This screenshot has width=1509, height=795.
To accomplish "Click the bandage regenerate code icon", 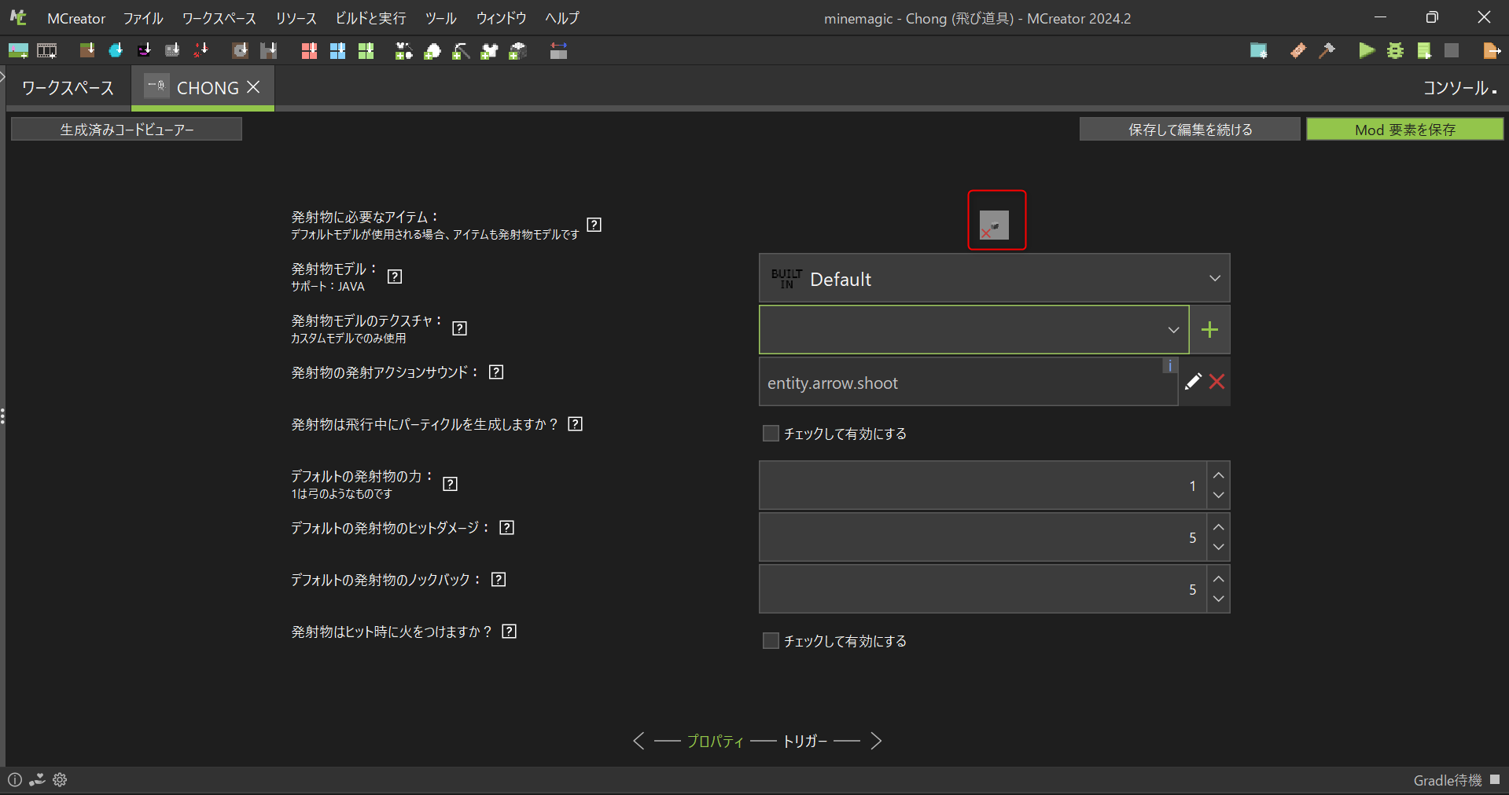I will pyautogui.click(x=1298, y=51).
